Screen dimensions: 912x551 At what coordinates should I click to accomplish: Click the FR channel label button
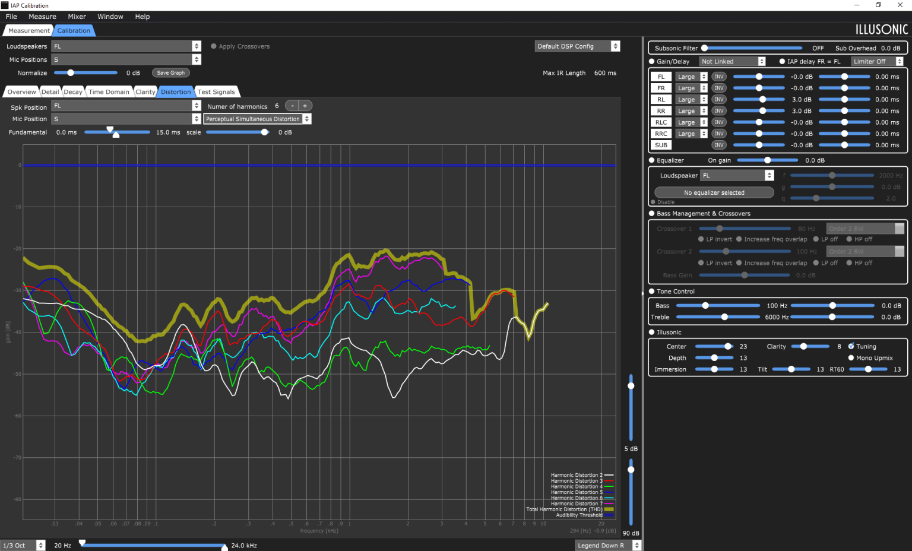point(661,88)
